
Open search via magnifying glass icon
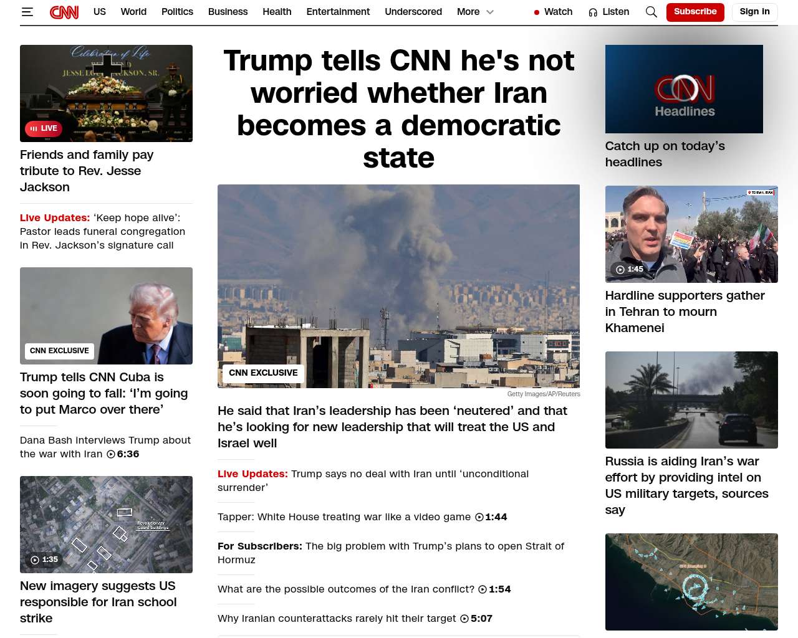pos(651,12)
